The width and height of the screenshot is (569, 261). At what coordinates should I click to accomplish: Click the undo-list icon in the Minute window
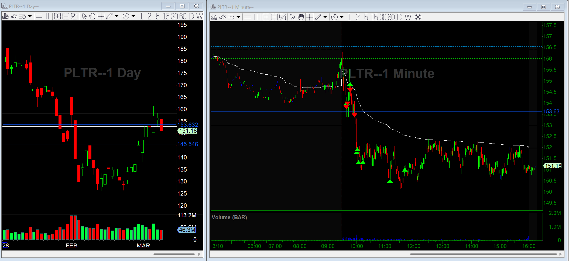(231, 17)
